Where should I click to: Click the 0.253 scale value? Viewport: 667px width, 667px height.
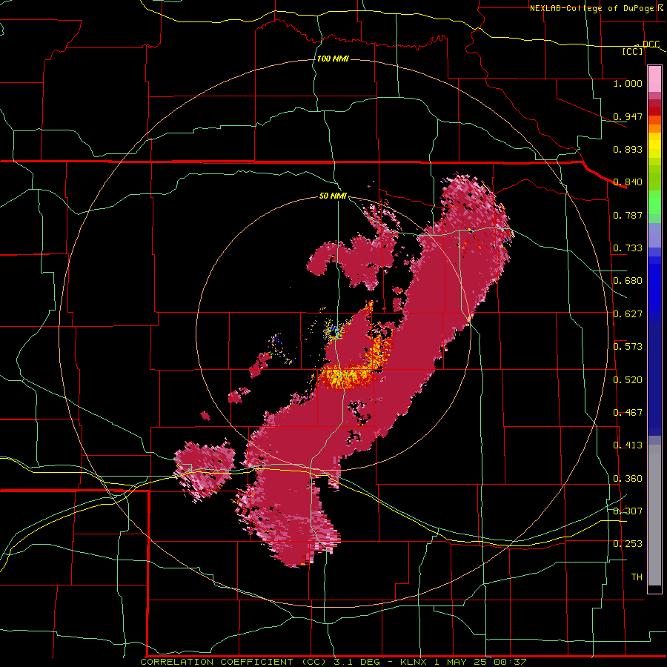[628, 544]
